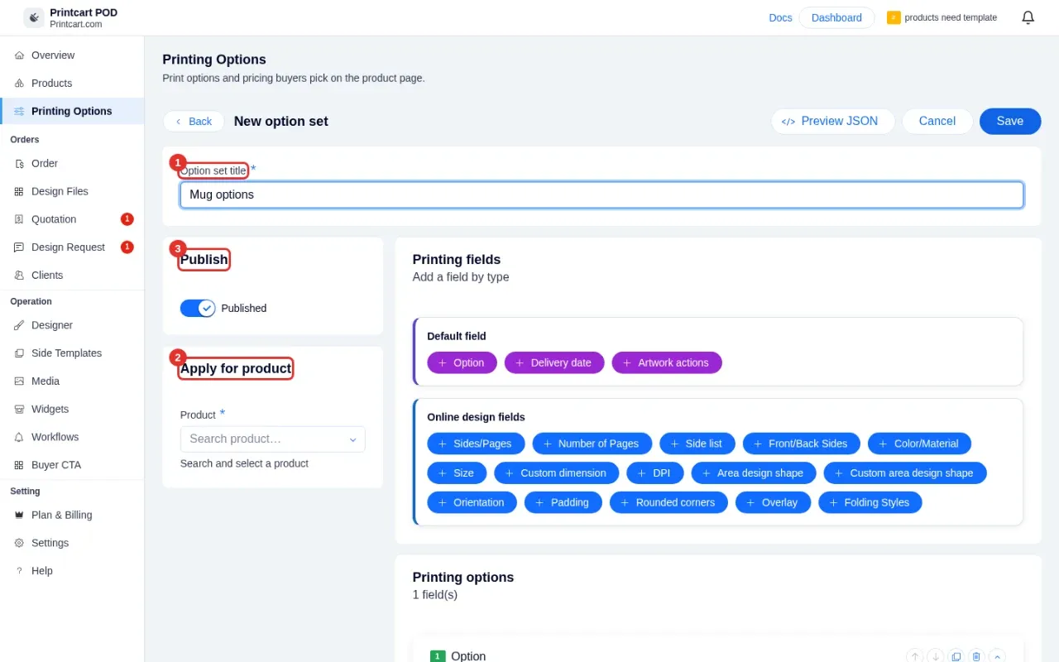Open the Search product dropdown
This screenshot has height=662, width=1059.
point(273,439)
